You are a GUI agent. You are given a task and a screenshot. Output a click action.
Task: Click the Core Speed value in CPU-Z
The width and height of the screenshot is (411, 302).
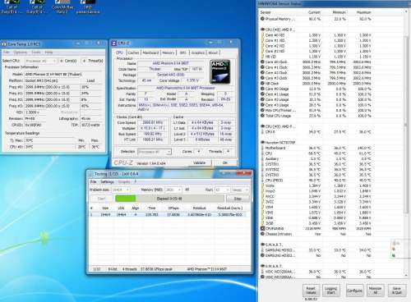(x=153, y=122)
